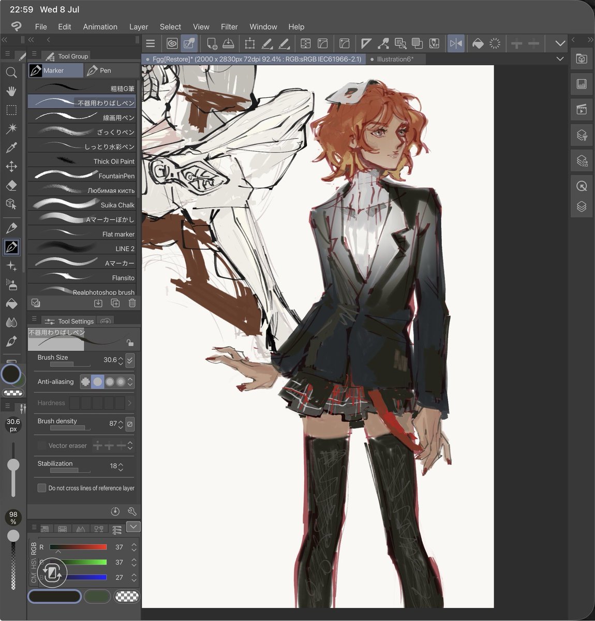
Task: Select the Eyedropper tool
Action: 11,148
